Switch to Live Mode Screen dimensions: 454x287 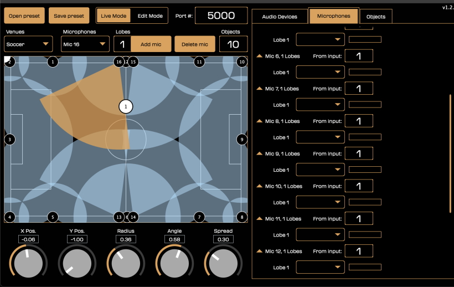[114, 16]
